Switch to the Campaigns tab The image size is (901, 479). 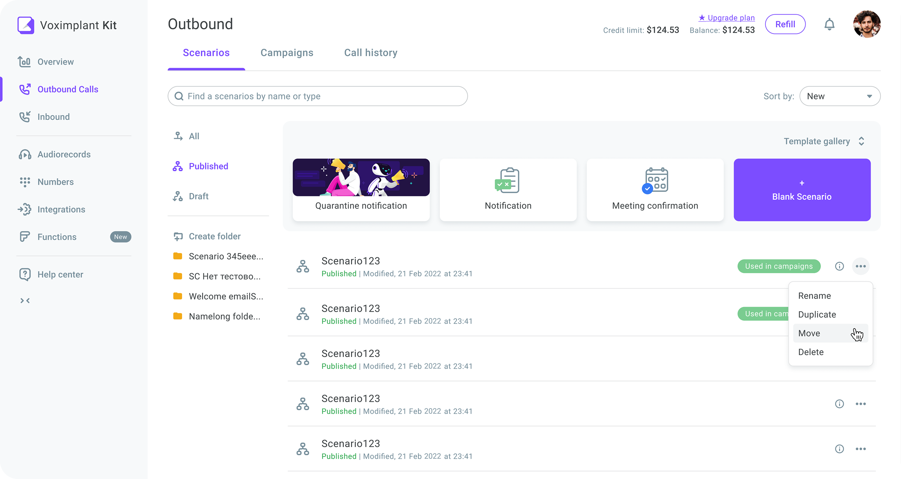(287, 53)
